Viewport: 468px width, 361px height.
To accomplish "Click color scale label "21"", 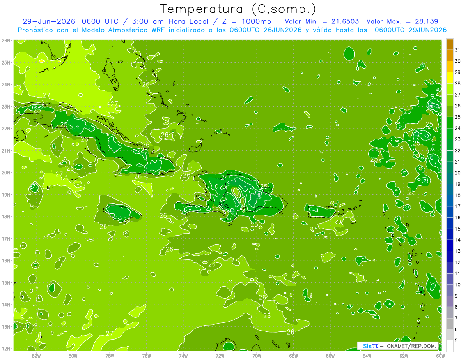I will tap(457, 162).
